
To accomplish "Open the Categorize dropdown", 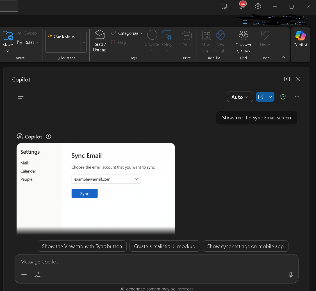I will click(x=127, y=33).
